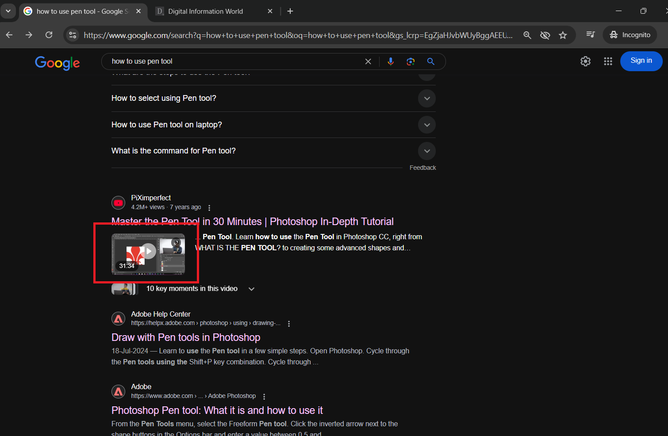Click the key moments preview thumbnail

125,289
